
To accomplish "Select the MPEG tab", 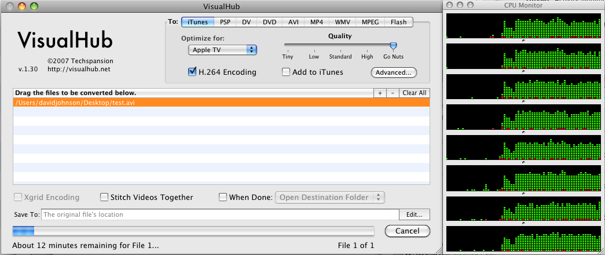I will point(370,22).
